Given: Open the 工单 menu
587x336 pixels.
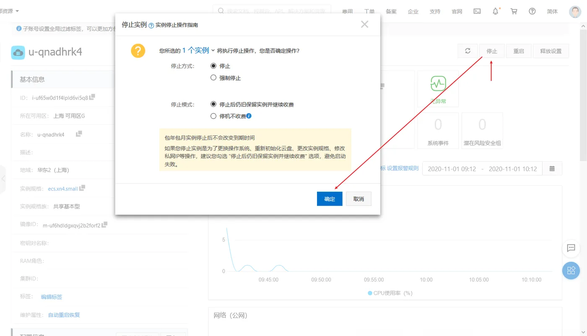Looking at the screenshot, I should 369,11.
